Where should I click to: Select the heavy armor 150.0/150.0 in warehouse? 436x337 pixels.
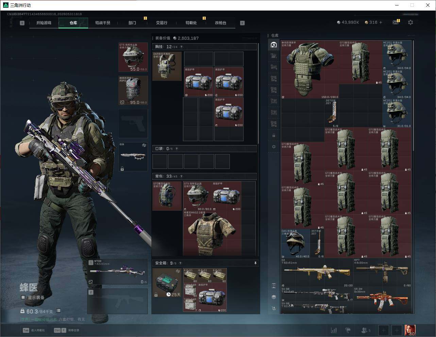coord(310,70)
